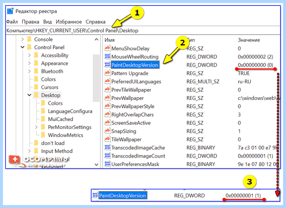Click the TileWallpaper value icon
This screenshot has width=286, height=208.
click(x=107, y=139)
